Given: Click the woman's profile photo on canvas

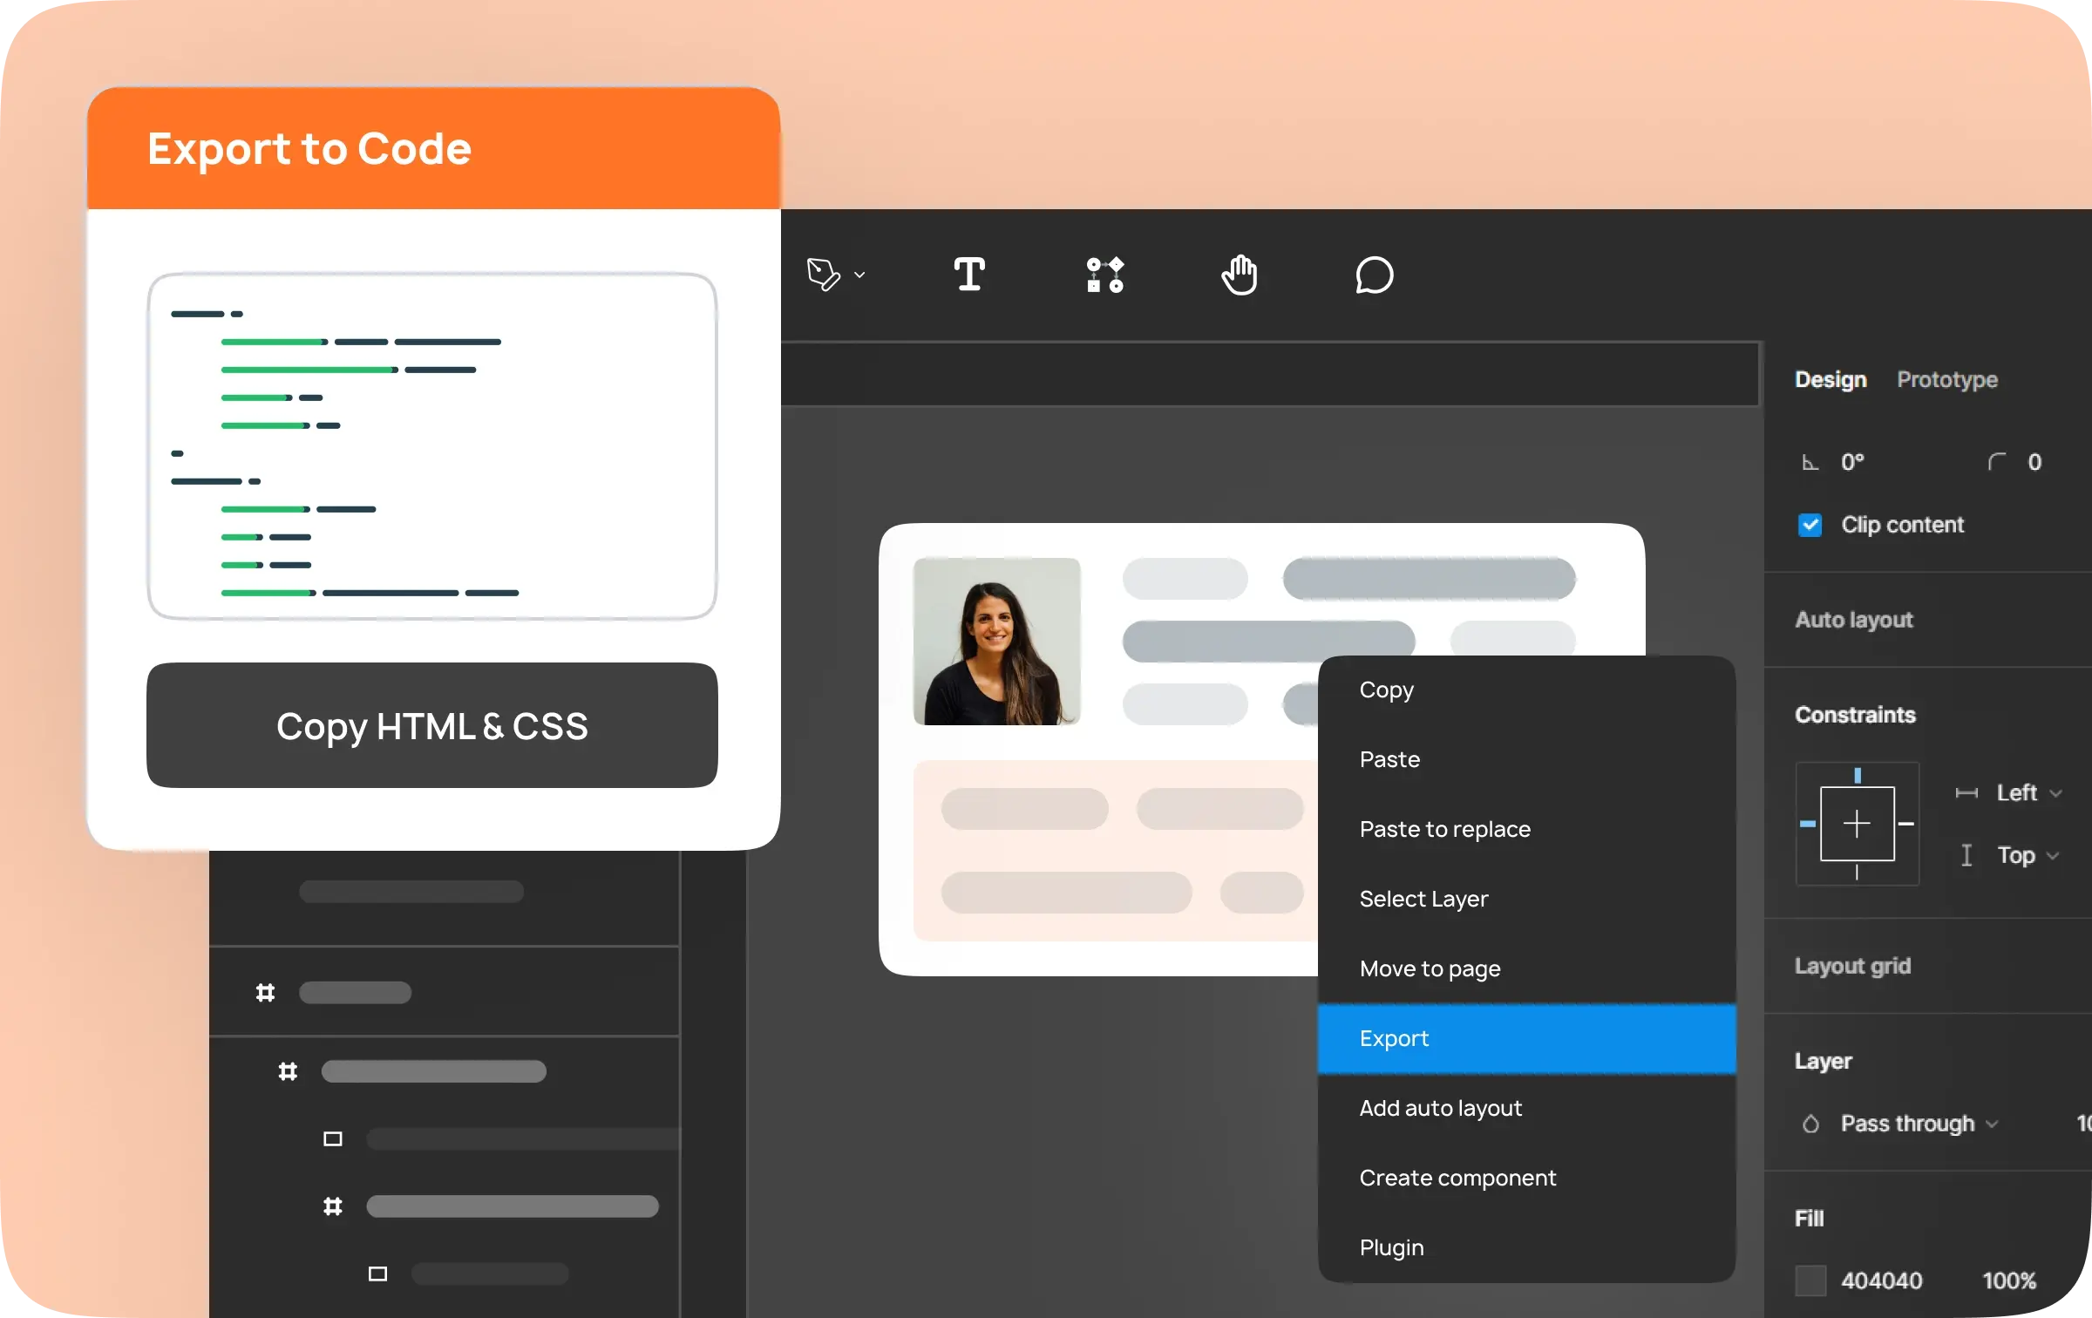Looking at the screenshot, I should click(996, 641).
